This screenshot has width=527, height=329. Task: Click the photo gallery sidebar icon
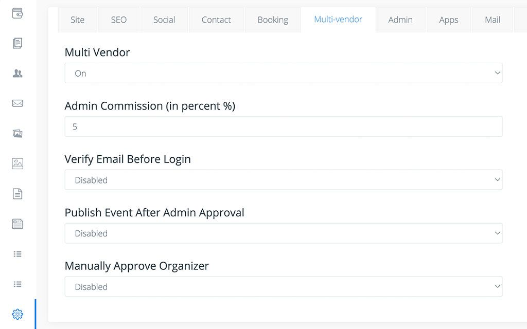pyautogui.click(x=17, y=133)
